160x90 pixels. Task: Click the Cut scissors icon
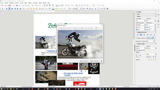tap(23, 5)
